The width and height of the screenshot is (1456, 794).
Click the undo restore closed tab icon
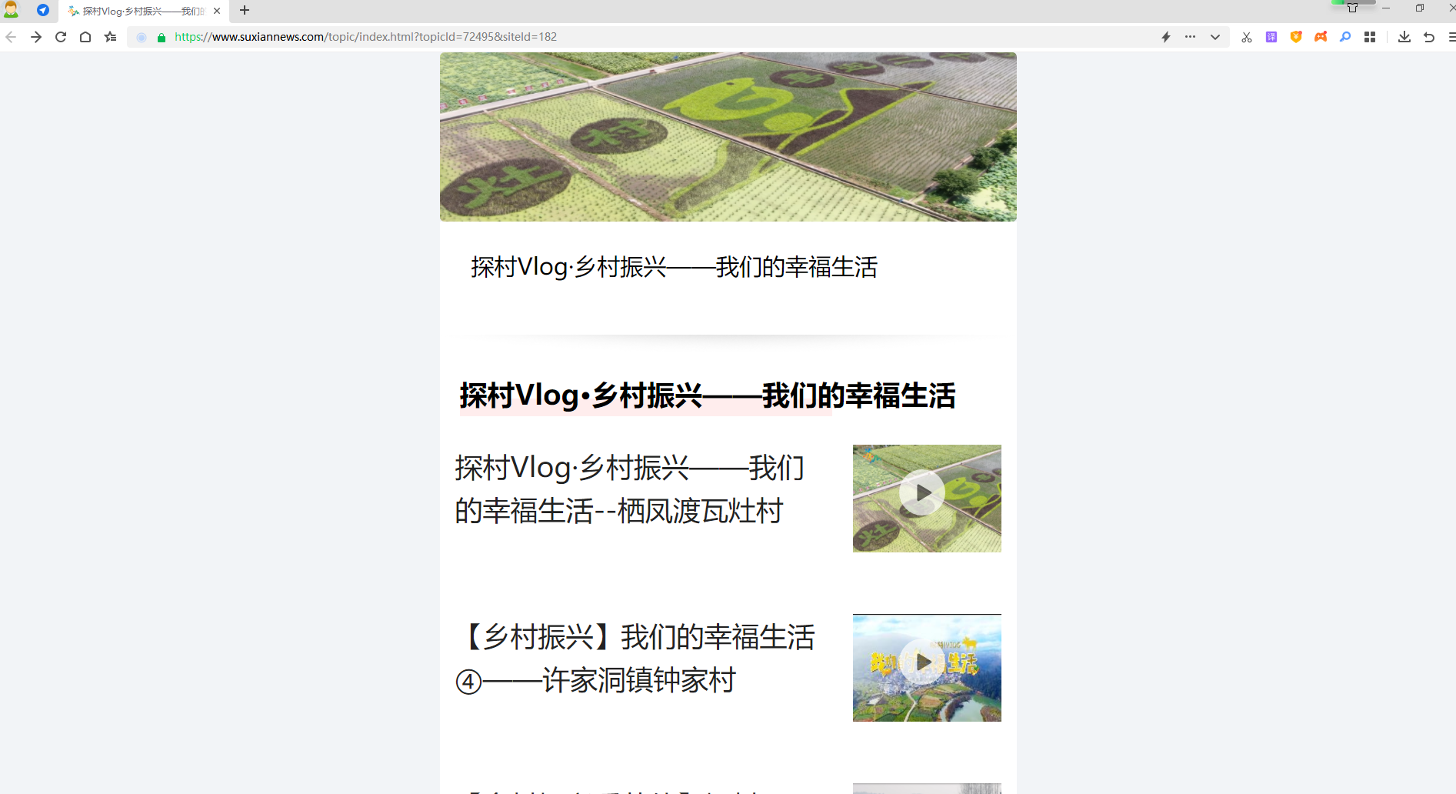pyautogui.click(x=1429, y=37)
